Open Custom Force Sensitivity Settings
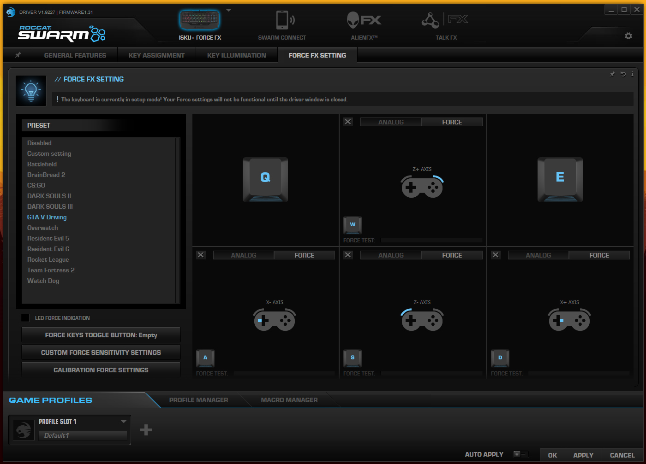 tap(101, 352)
